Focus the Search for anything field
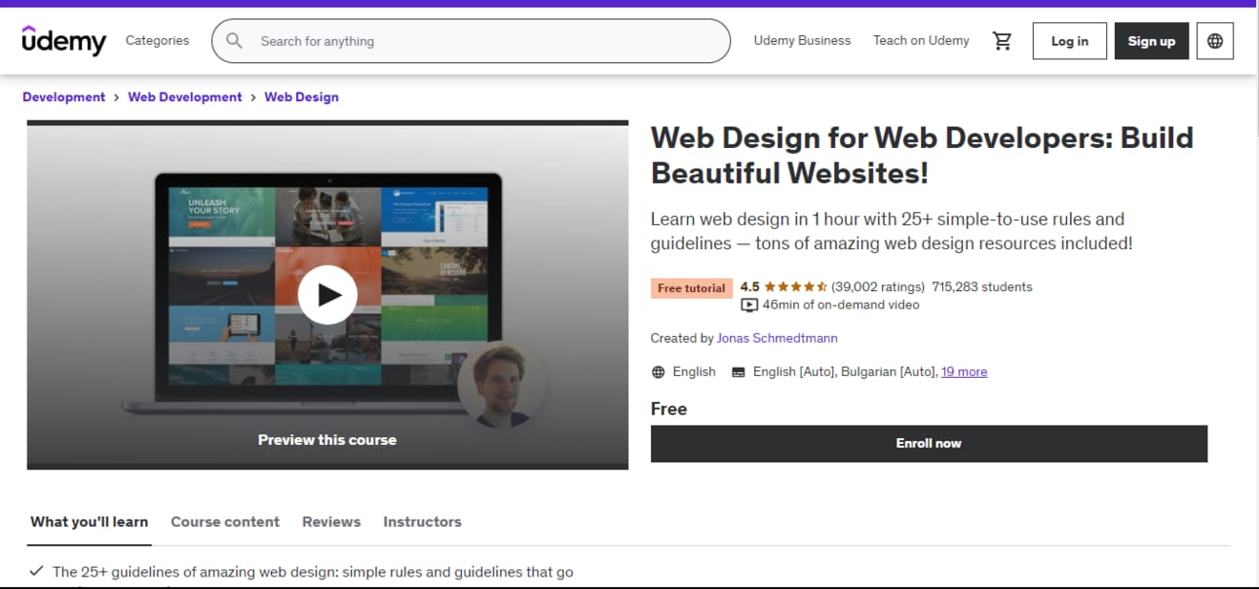 click(471, 41)
